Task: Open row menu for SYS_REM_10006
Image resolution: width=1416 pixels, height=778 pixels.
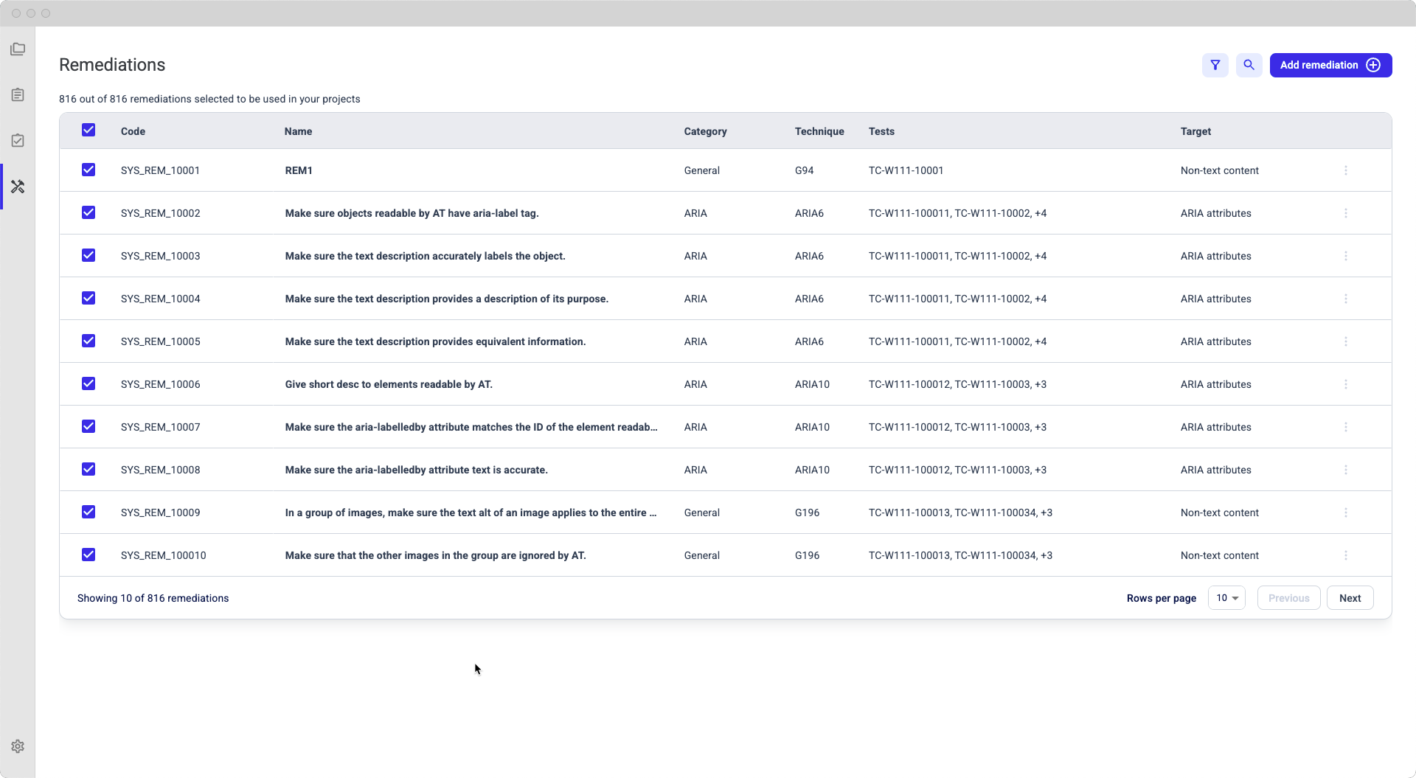Action: (x=1346, y=384)
